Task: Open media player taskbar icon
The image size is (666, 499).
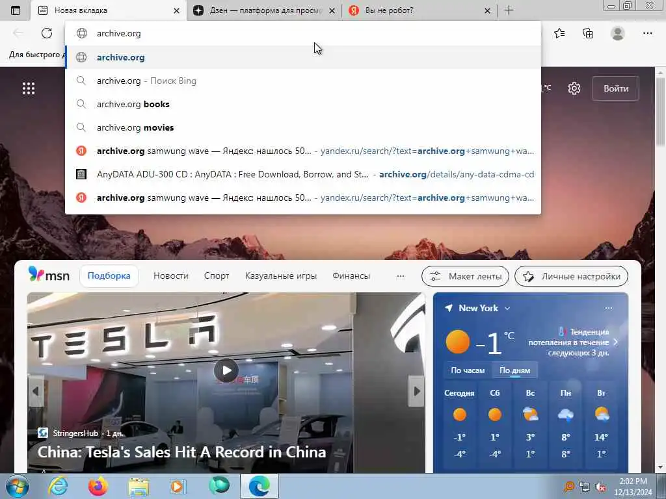Action: [x=178, y=487]
